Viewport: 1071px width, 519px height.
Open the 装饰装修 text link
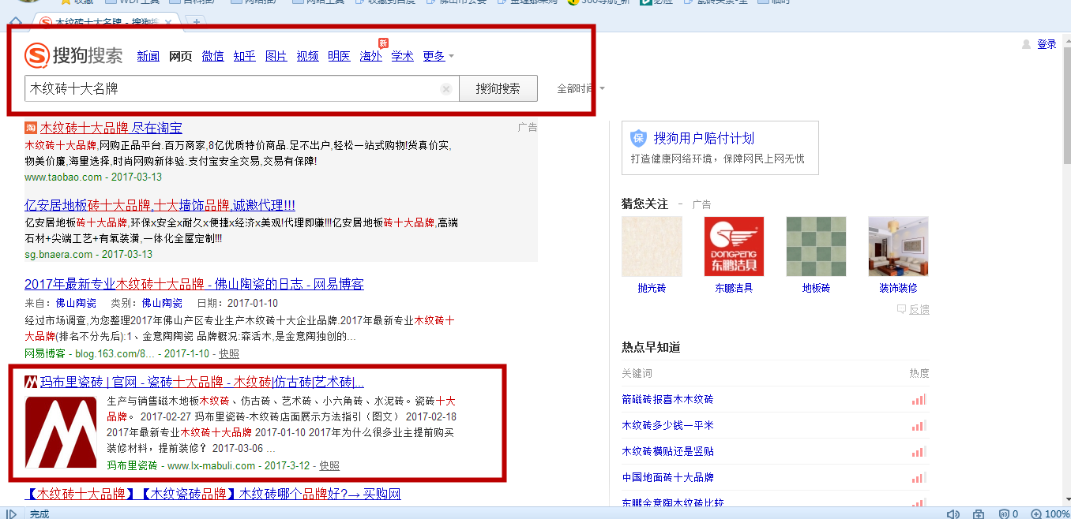click(898, 289)
